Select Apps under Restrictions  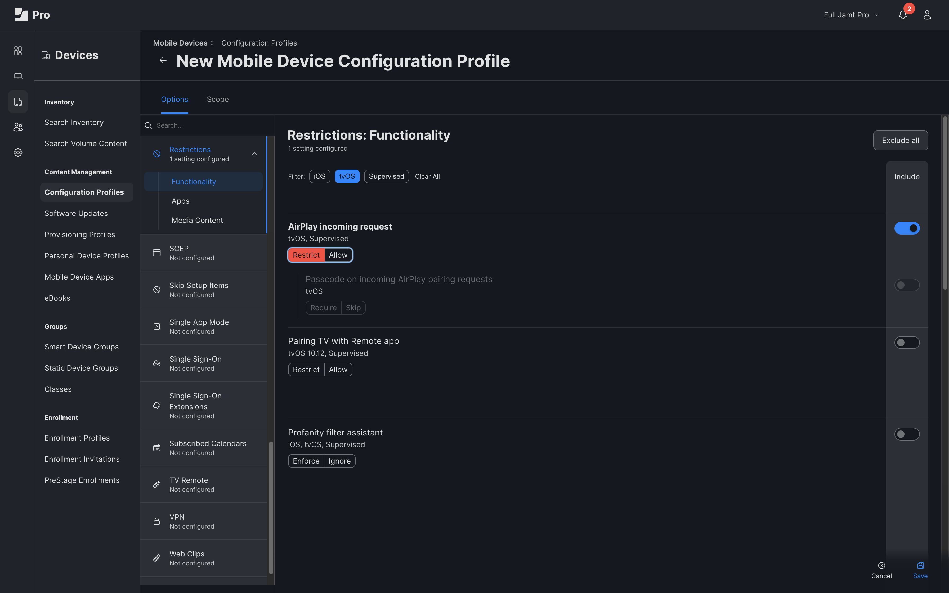click(x=180, y=201)
